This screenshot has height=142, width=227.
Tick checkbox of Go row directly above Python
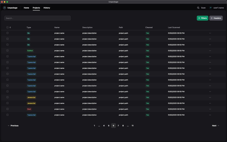(x=7, y=45)
